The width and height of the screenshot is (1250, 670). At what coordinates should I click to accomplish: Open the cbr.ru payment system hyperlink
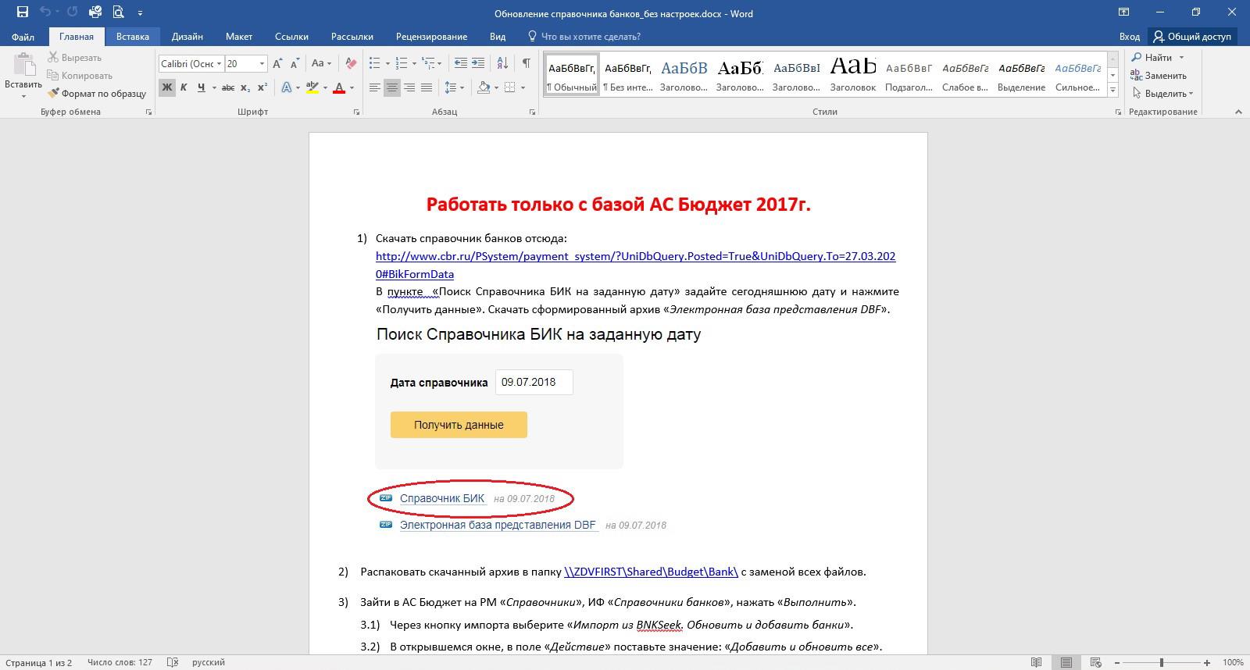tap(635, 265)
